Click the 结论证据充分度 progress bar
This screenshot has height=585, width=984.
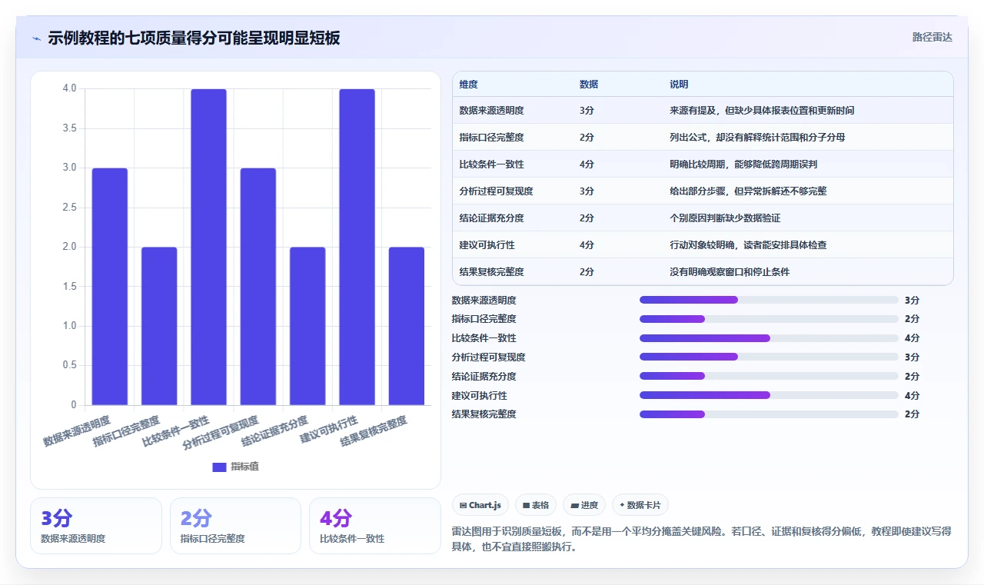[x=769, y=376]
